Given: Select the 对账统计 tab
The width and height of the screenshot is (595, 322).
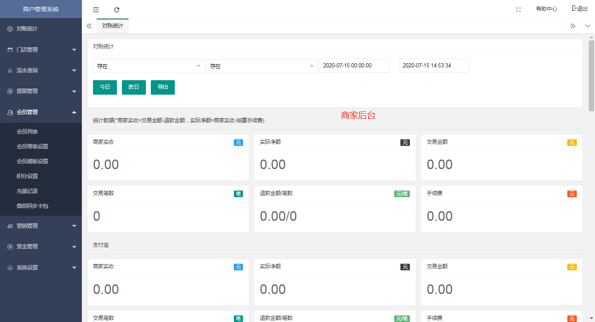Looking at the screenshot, I should [x=113, y=26].
